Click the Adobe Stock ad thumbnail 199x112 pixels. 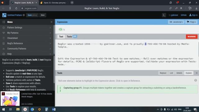click(10, 99)
